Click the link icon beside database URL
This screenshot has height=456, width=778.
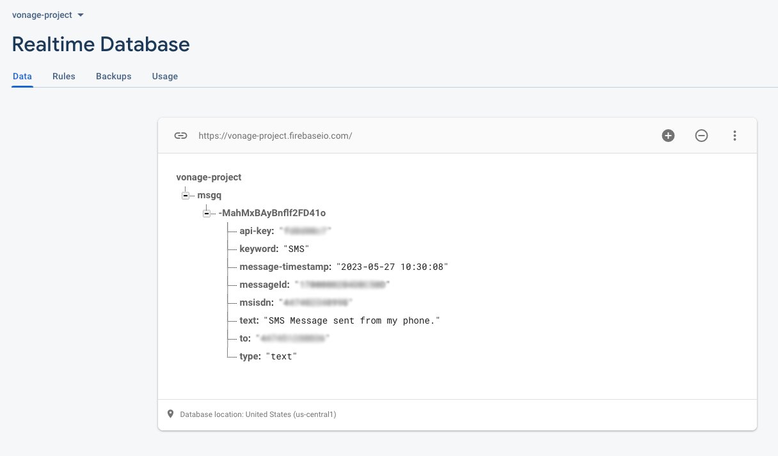(181, 136)
